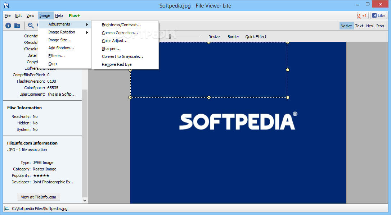Click the 'Misc Information' heading
The image size is (391, 215).
pyautogui.click(x=24, y=108)
